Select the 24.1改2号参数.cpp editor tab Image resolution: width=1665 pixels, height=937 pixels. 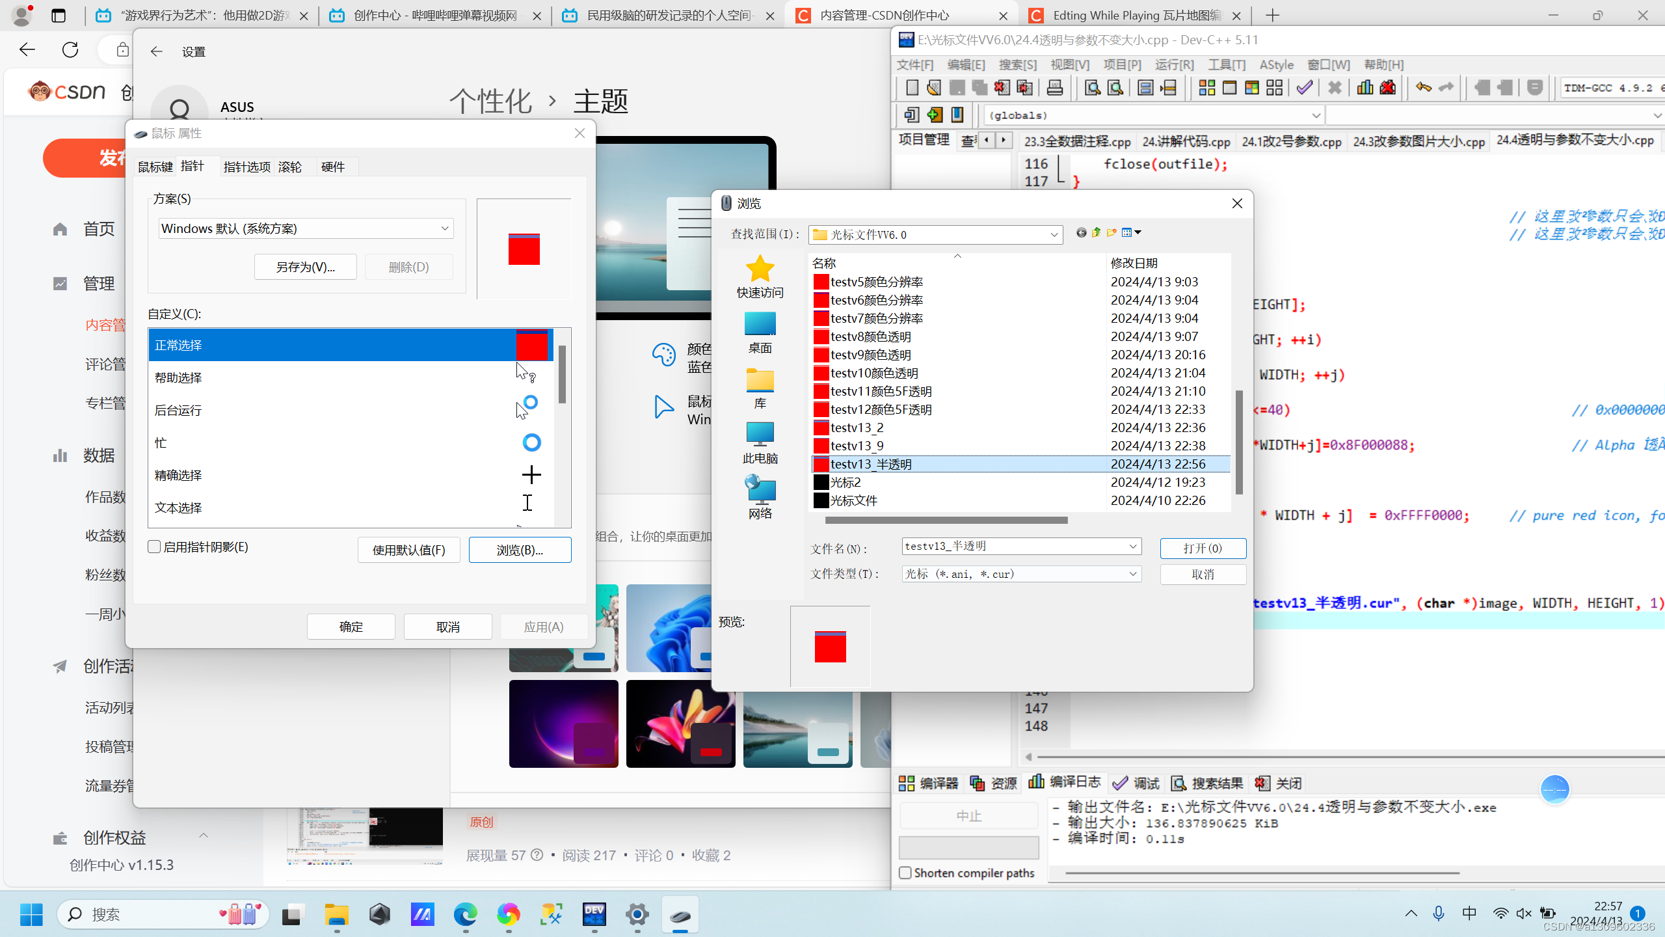(x=1290, y=141)
